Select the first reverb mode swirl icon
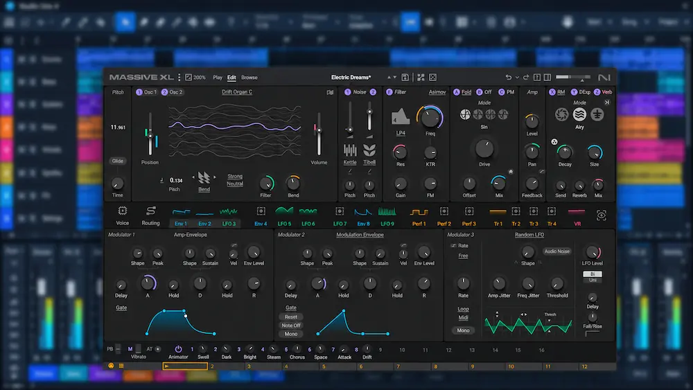693x390 pixels. click(x=562, y=114)
